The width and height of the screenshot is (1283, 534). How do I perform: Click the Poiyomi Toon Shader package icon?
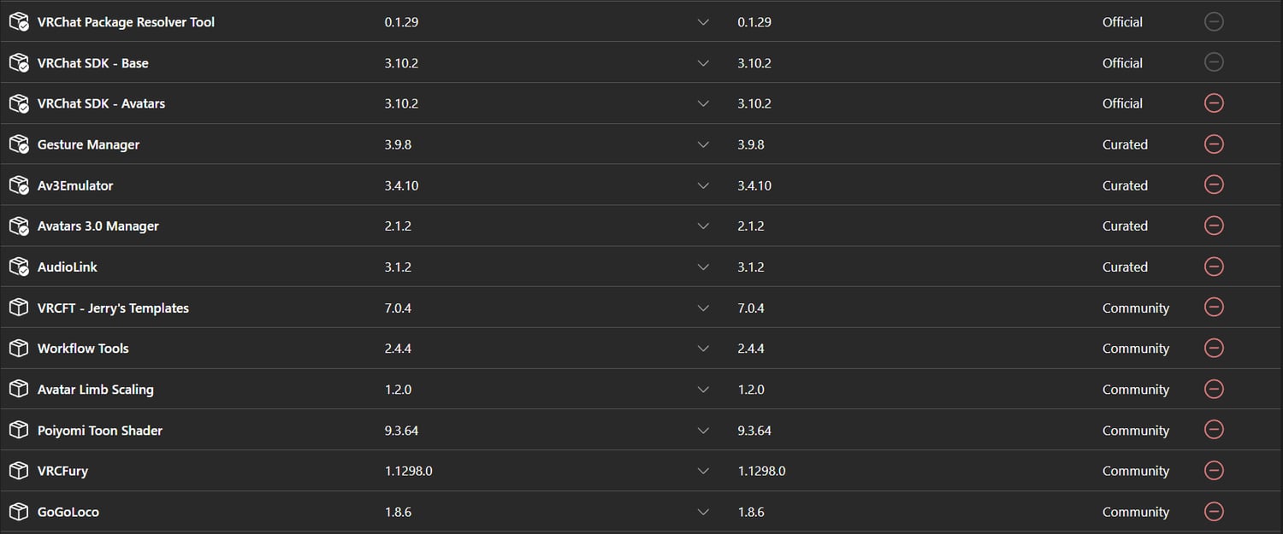pyautogui.click(x=19, y=431)
